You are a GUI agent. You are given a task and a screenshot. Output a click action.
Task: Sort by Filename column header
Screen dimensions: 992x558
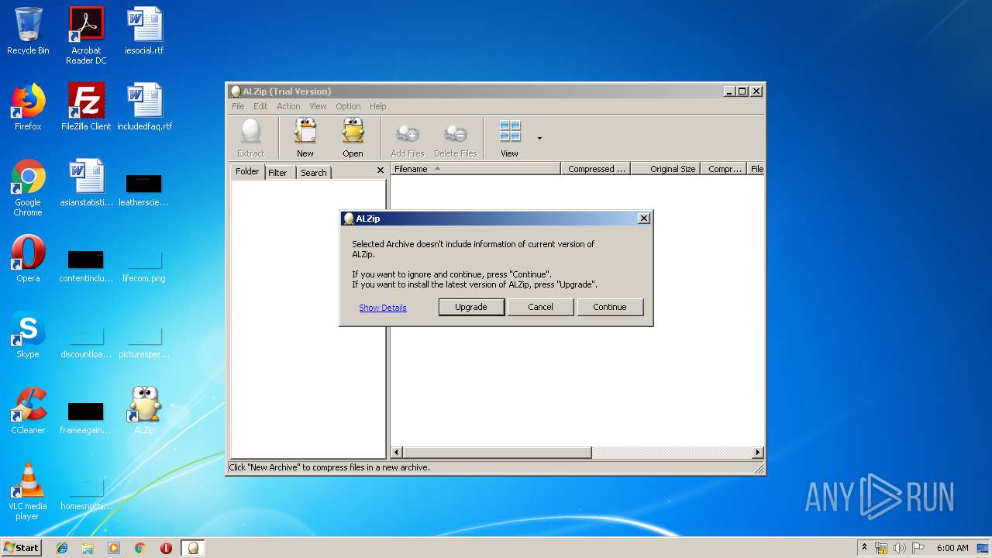475,169
